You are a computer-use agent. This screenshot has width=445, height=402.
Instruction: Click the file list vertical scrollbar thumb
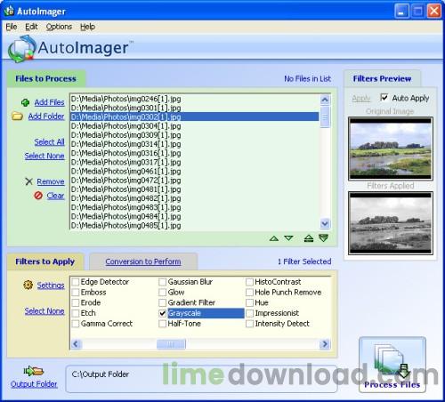click(325, 117)
